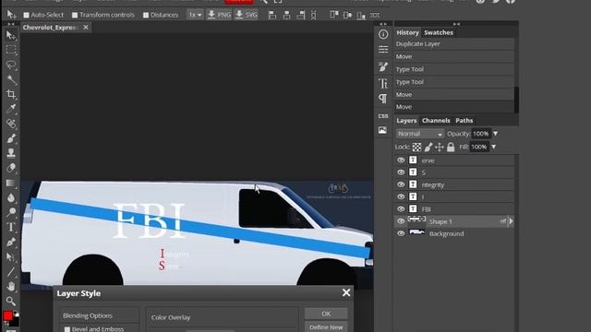Select the Line shape tool
Viewport: 591px width, 332px height.
(x=11, y=272)
